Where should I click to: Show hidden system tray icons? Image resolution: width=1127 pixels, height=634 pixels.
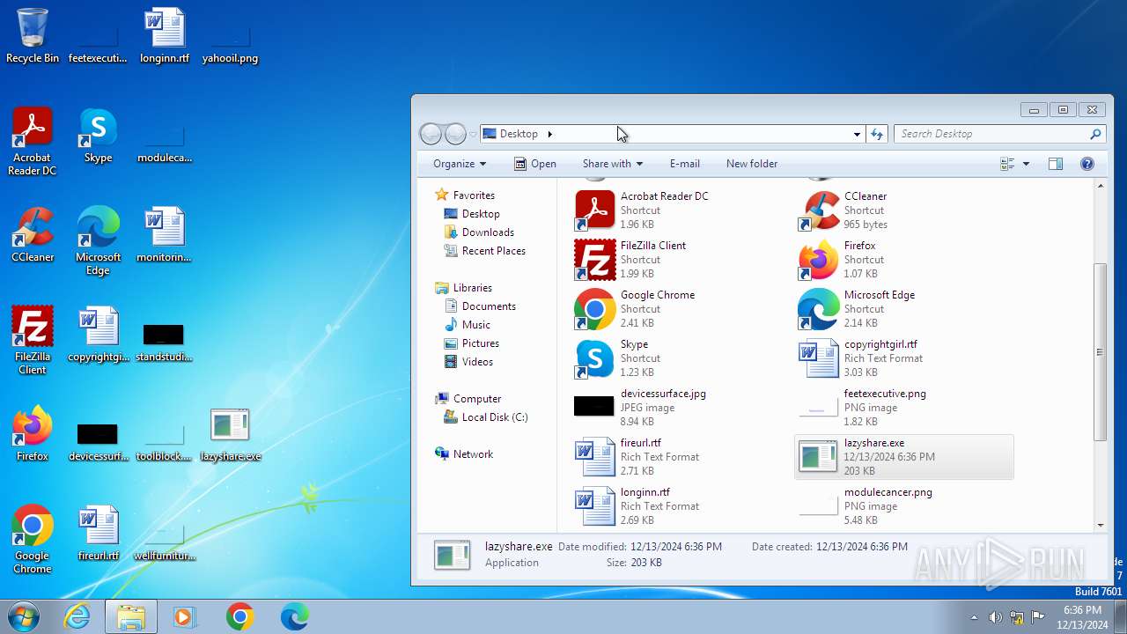(973, 617)
